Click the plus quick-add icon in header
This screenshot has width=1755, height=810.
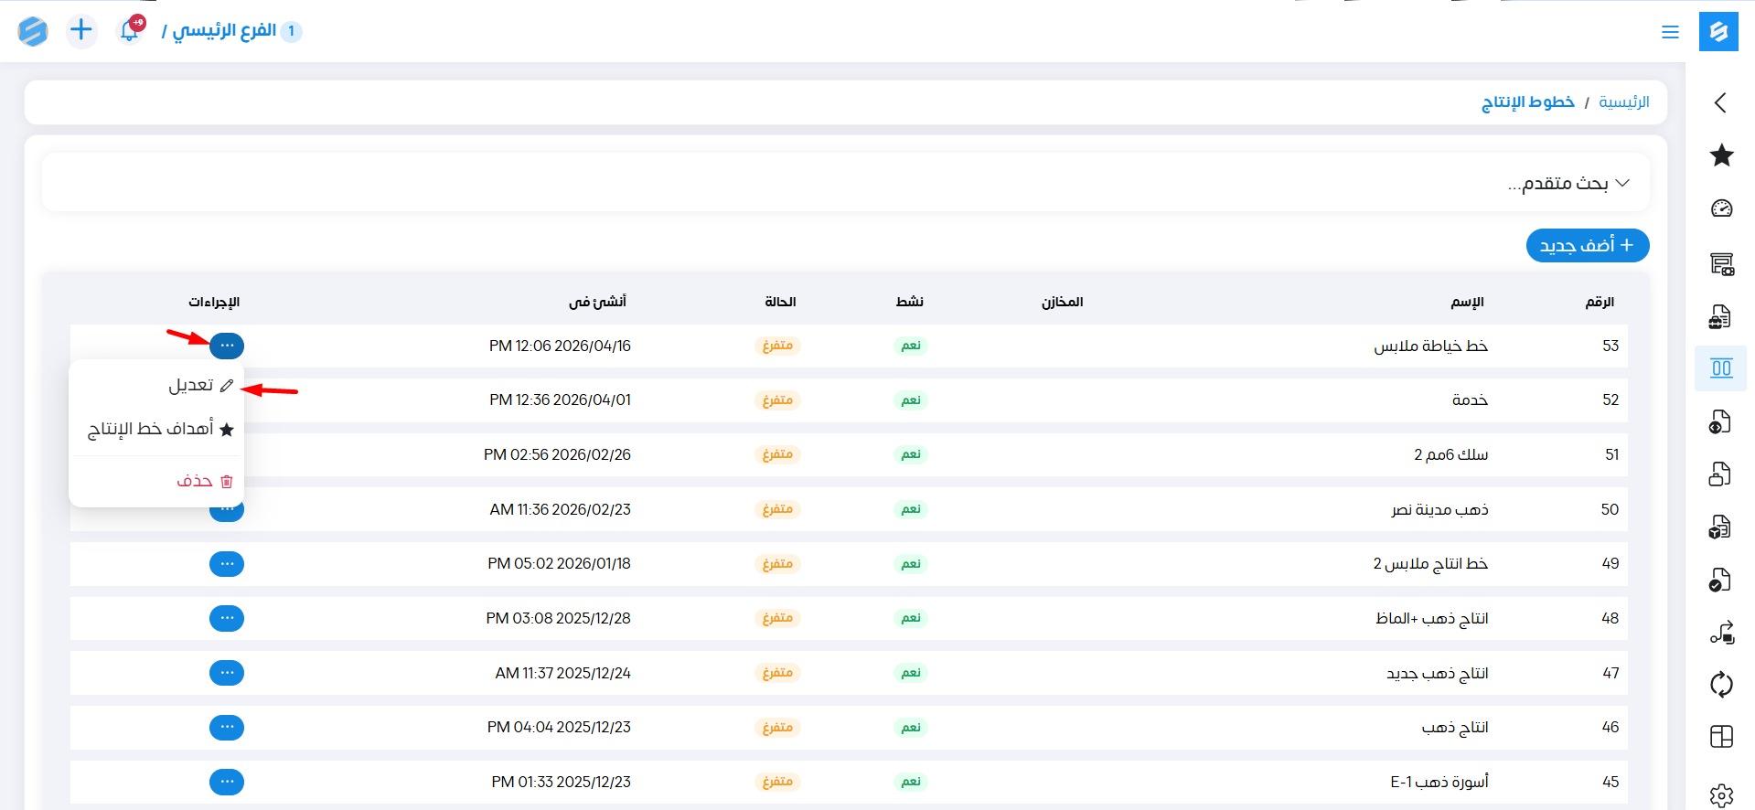click(x=81, y=30)
